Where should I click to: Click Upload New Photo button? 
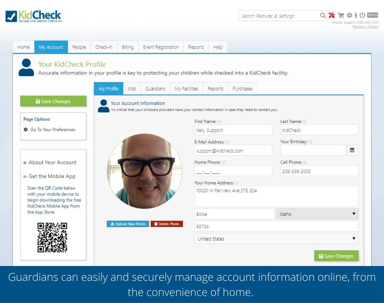click(x=128, y=224)
